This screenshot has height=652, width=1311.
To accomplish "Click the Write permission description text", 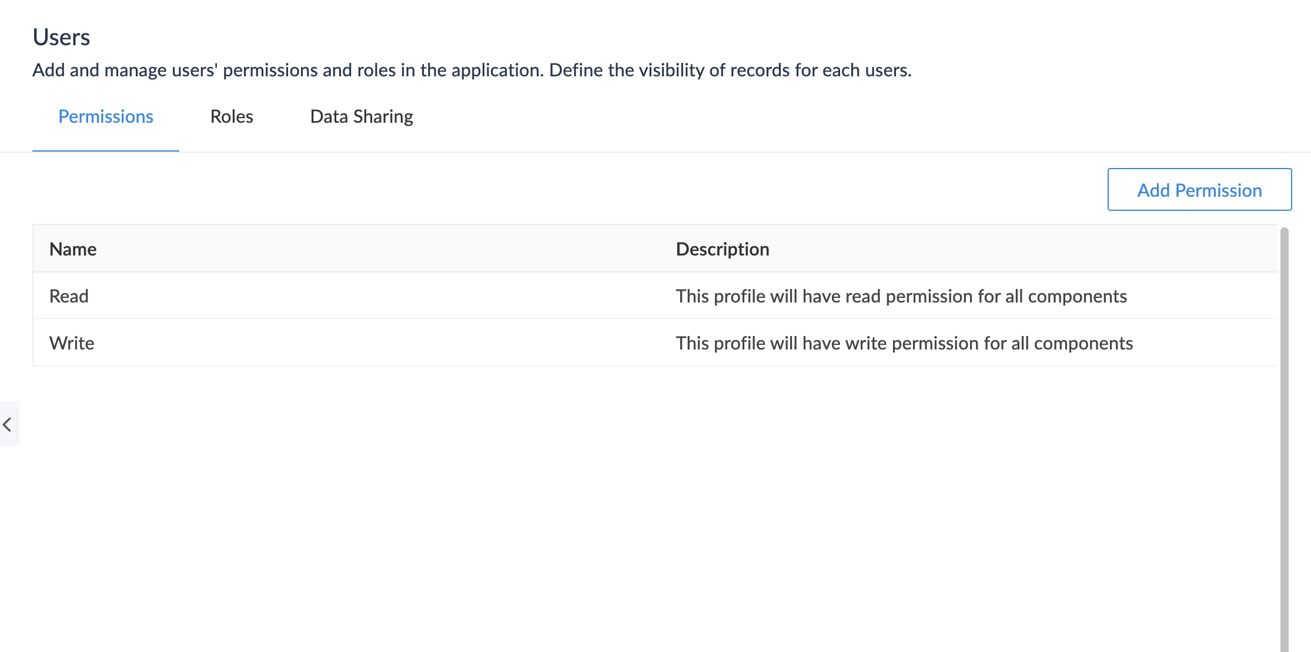I will click(x=904, y=343).
